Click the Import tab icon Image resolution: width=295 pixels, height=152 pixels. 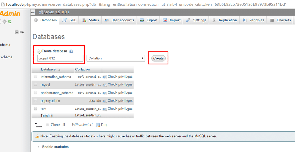pyautogui.click(x=165, y=20)
